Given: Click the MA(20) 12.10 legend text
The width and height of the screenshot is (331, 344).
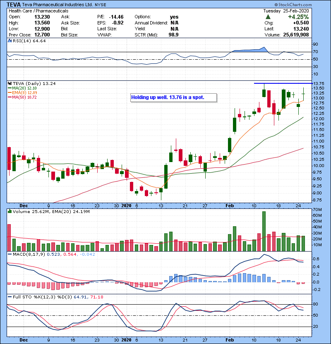Looking at the screenshot, I should tap(24, 88).
